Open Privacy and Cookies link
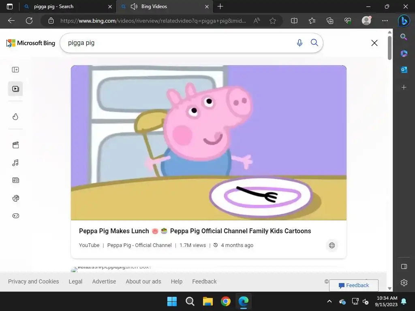The height and width of the screenshot is (311, 415). 33,281
